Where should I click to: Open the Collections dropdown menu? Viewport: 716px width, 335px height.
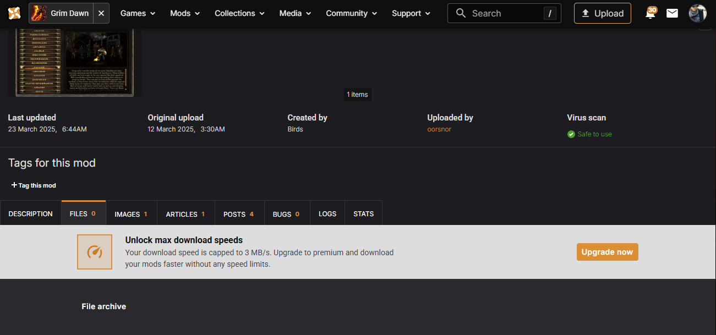(239, 13)
